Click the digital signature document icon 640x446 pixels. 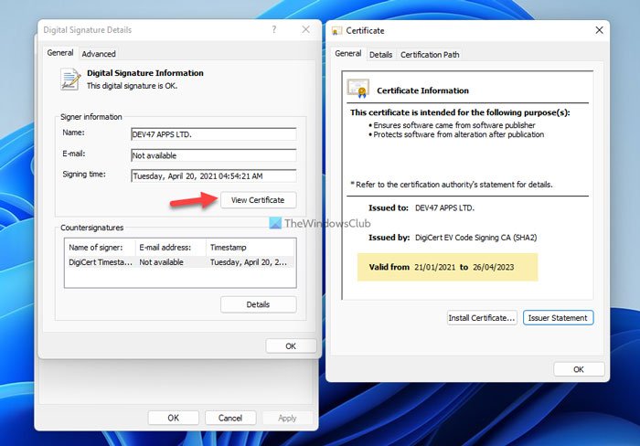(70, 80)
